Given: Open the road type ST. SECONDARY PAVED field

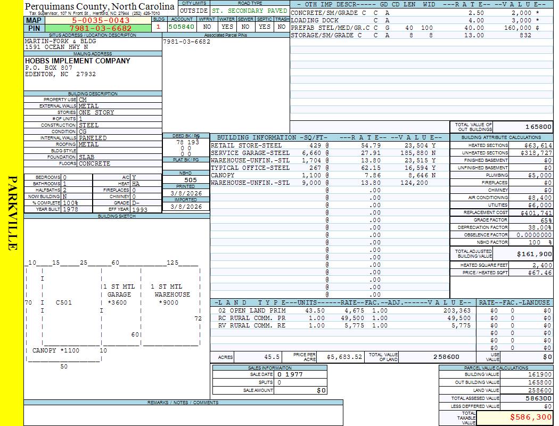Looking at the screenshot, I should (249, 11).
